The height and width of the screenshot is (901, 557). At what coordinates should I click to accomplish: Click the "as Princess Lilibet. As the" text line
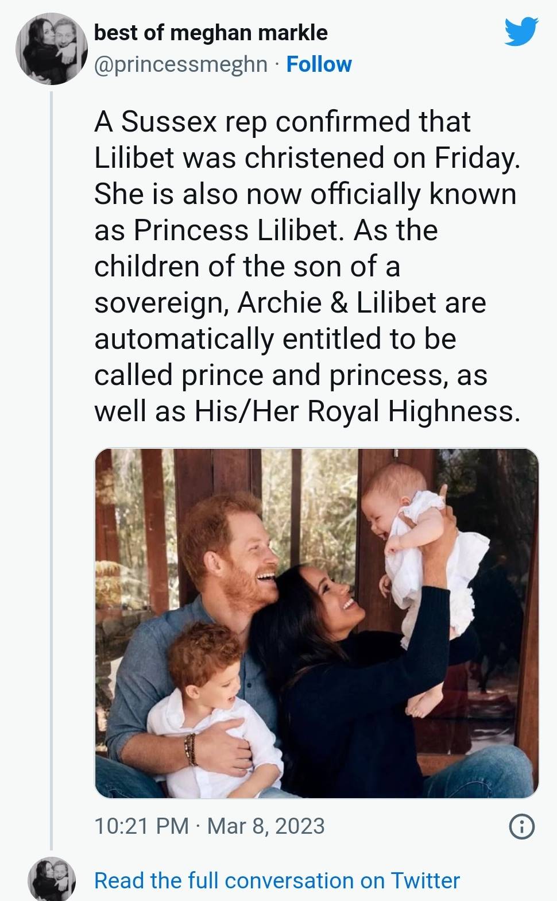click(266, 230)
